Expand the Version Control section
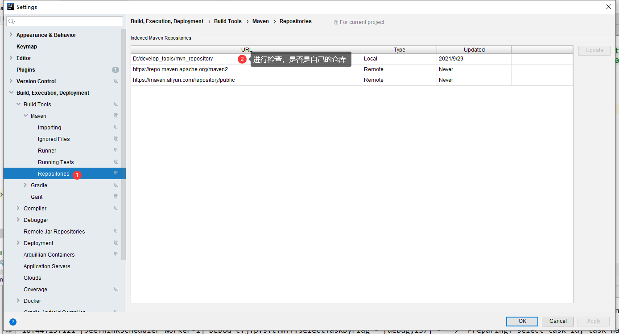This screenshot has height=334, width=619. [x=11, y=81]
